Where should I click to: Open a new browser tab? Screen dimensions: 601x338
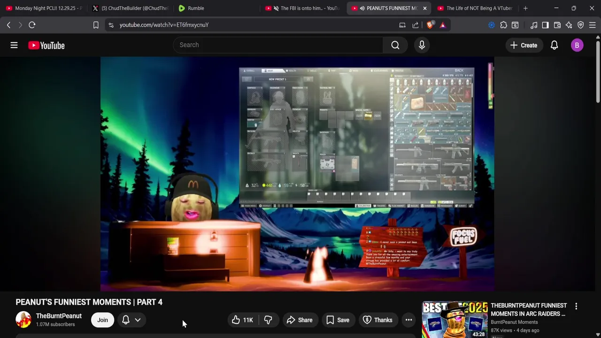525,8
